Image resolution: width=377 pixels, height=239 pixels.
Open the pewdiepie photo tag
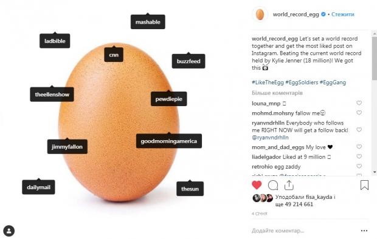[x=169, y=99]
